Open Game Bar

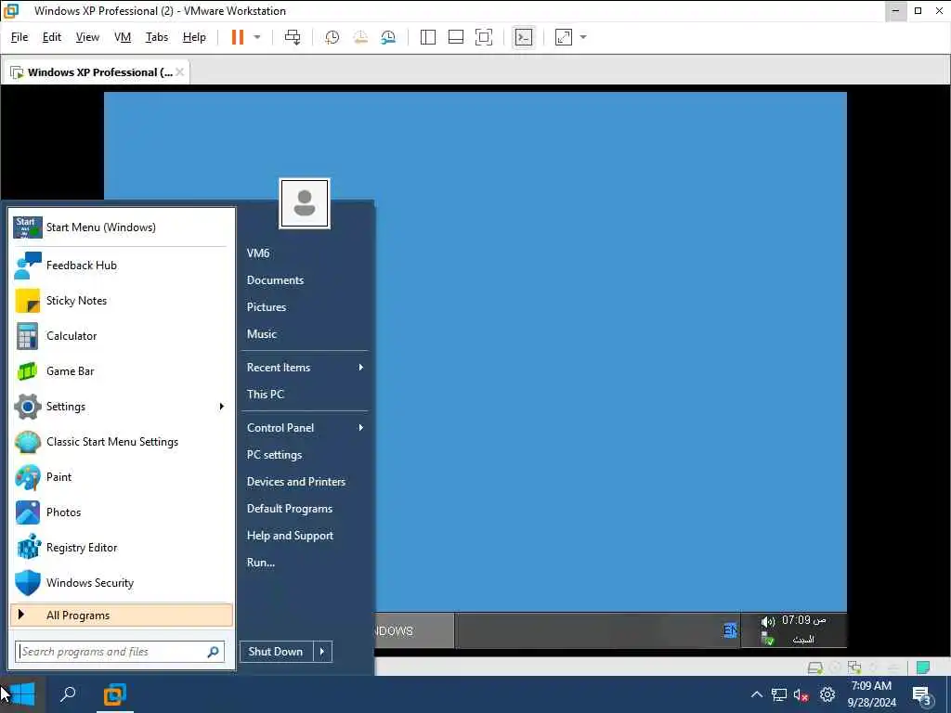[x=122, y=371]
